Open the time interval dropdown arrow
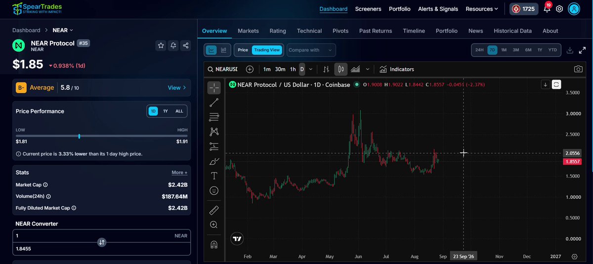Image resolution: width=593 pixels, height=264 pixels. click(312, 69)
